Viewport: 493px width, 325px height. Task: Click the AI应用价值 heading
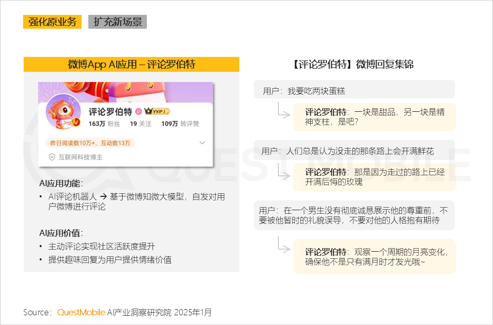point(61,233)
